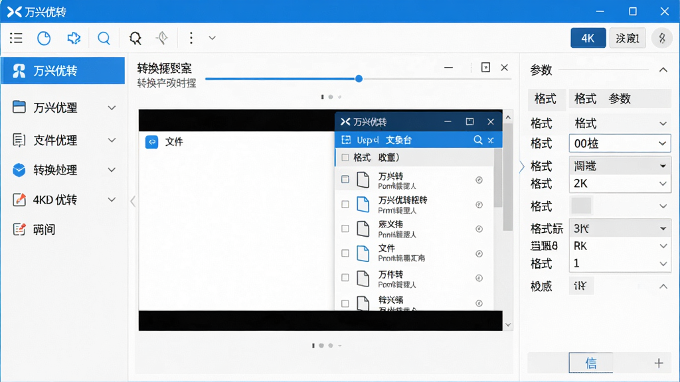This screenshot has height=382, width=680.
Task: Expand the 万兴优理 chevron
Action: [x=112, y=108]
